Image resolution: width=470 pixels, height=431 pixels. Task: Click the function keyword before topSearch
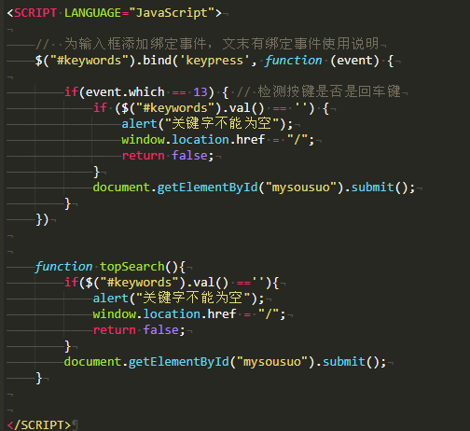63,267
